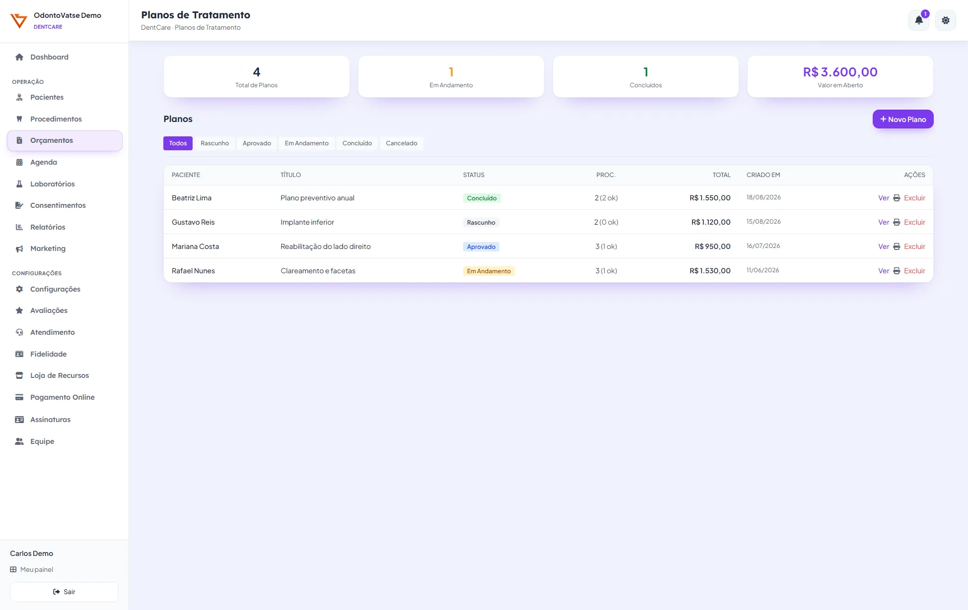Screen dimensions: 968x610
Task: Open the Meu painel link
Action: coord(32,569)
